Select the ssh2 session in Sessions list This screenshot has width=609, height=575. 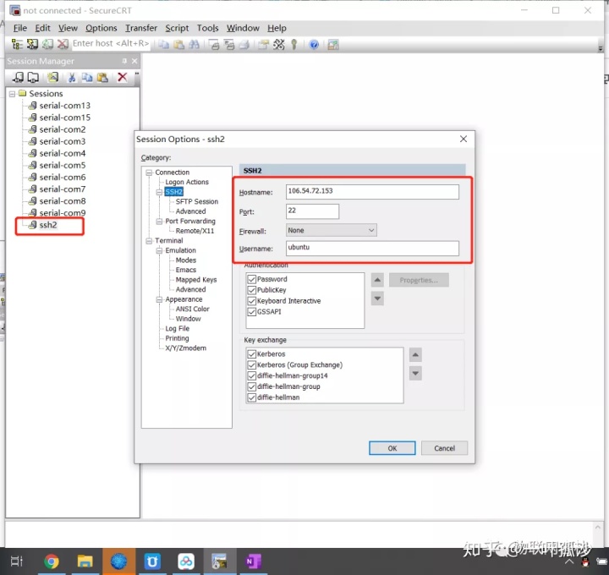coord(48,225)
